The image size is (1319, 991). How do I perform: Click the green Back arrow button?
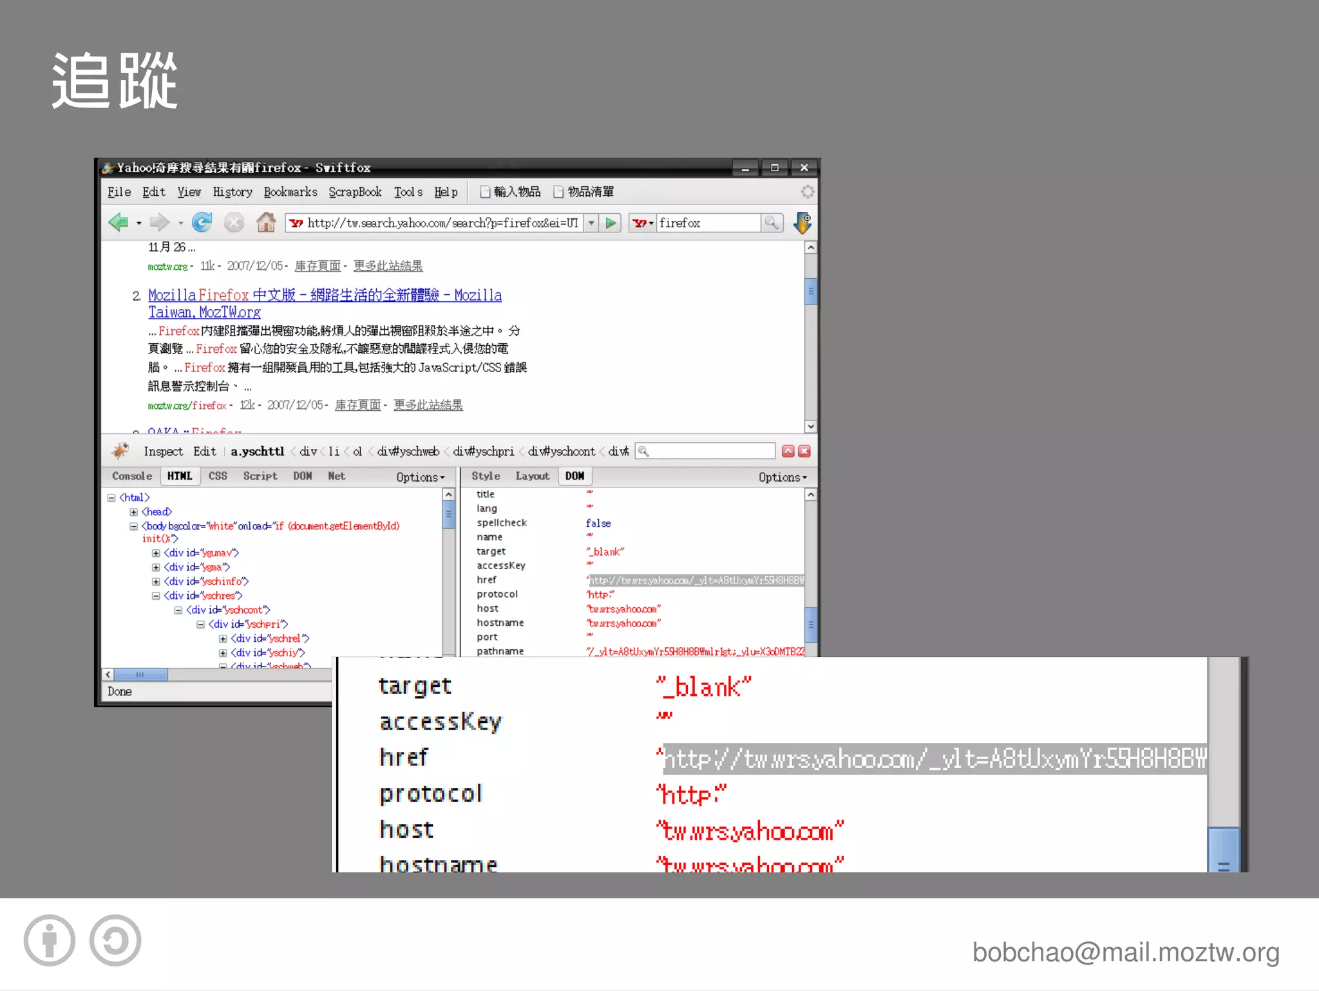tap(118, 223)
